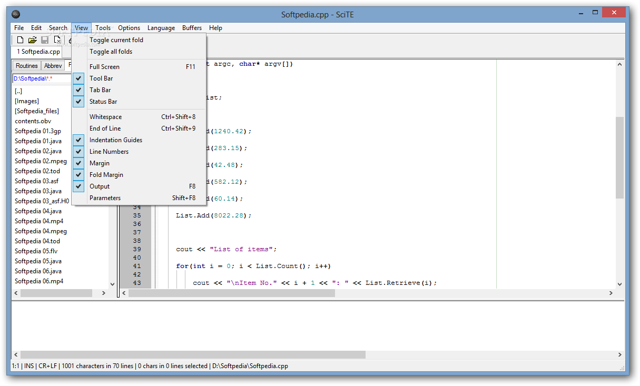This screenshot has height=386, width=640.
Task: Turn off Line Numbers display
Action: click(x=139, y=152)
